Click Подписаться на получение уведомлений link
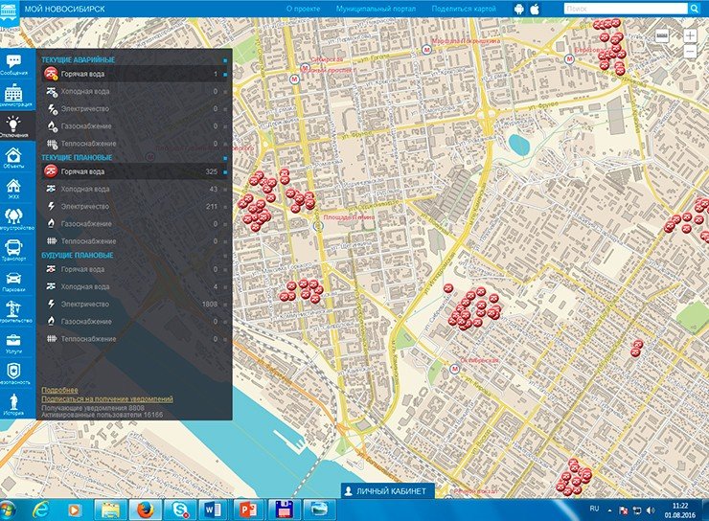 [107, 399]
